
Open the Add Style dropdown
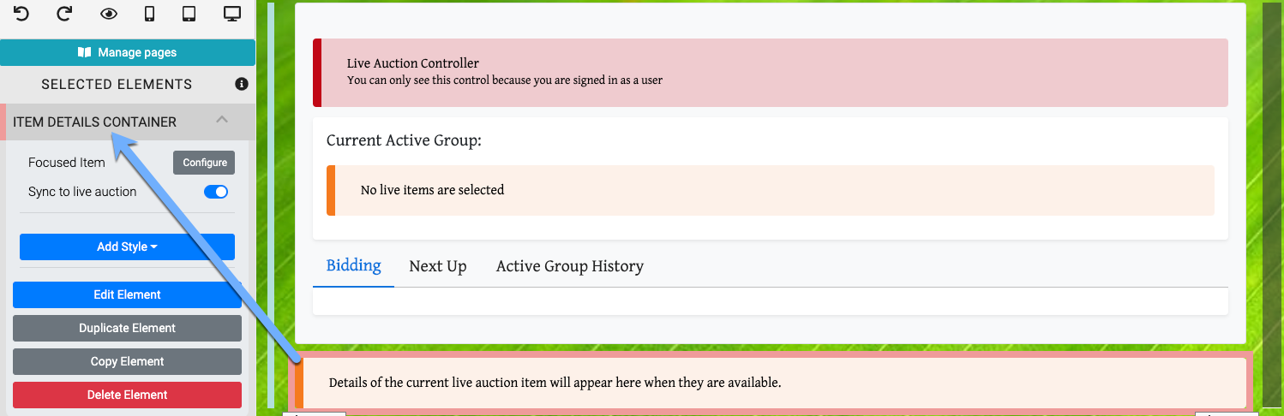pyautogui.click(x=127, y=247)
